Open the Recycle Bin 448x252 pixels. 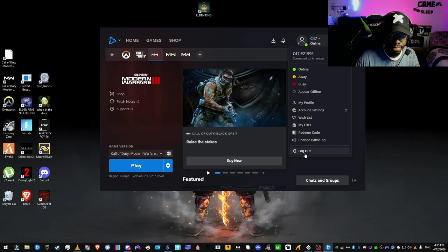point(9,198)
